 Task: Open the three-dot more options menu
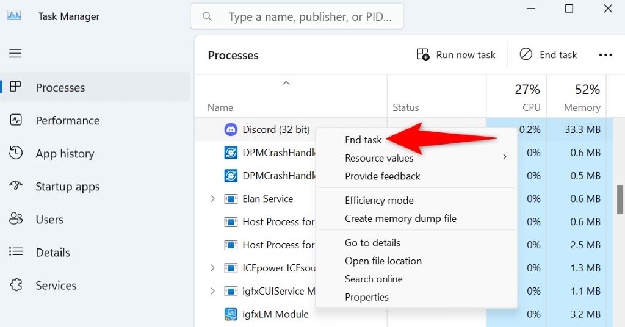pos(605,55)
